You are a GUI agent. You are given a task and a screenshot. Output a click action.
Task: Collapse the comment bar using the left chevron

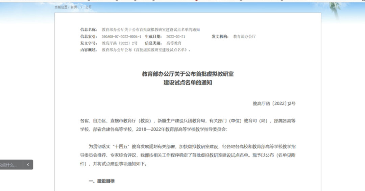coord(28,165)
